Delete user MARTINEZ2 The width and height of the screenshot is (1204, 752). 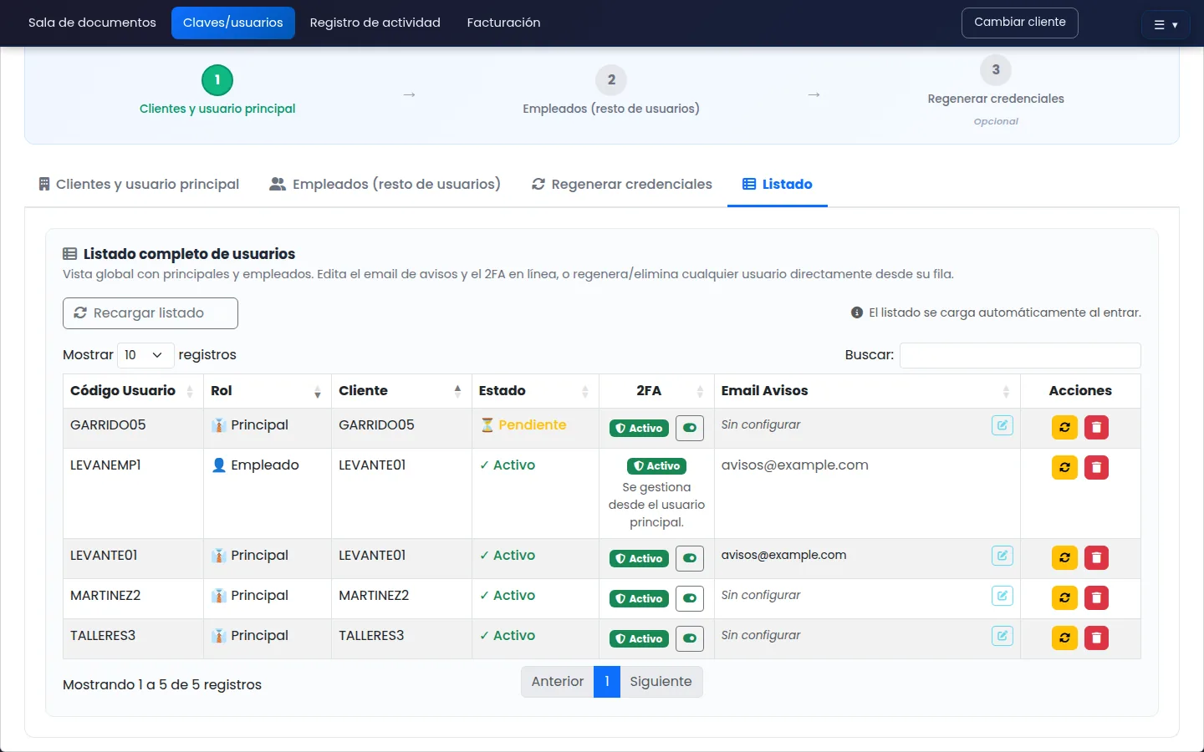point(1096,597)
